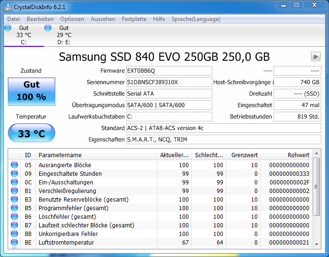Open the Festplatte menu

pyautogui.click(x=134, y=19)
